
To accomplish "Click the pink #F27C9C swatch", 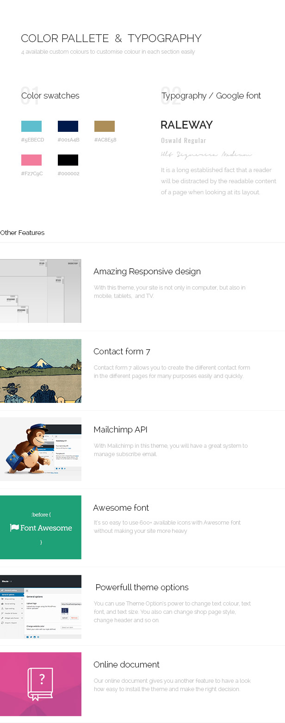I will click(31, 160).
